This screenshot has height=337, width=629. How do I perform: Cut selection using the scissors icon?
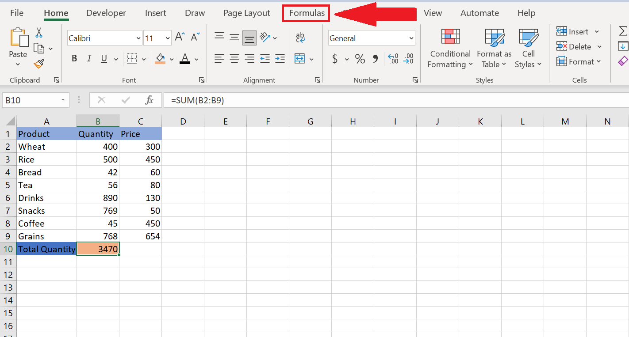(38, 33)
